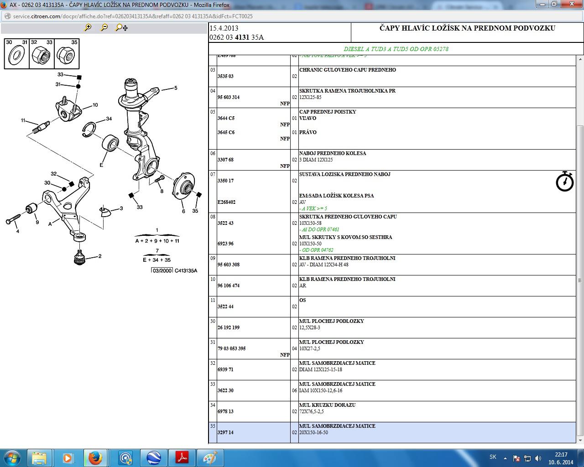Select part number 95 603 314

[228, 97]
